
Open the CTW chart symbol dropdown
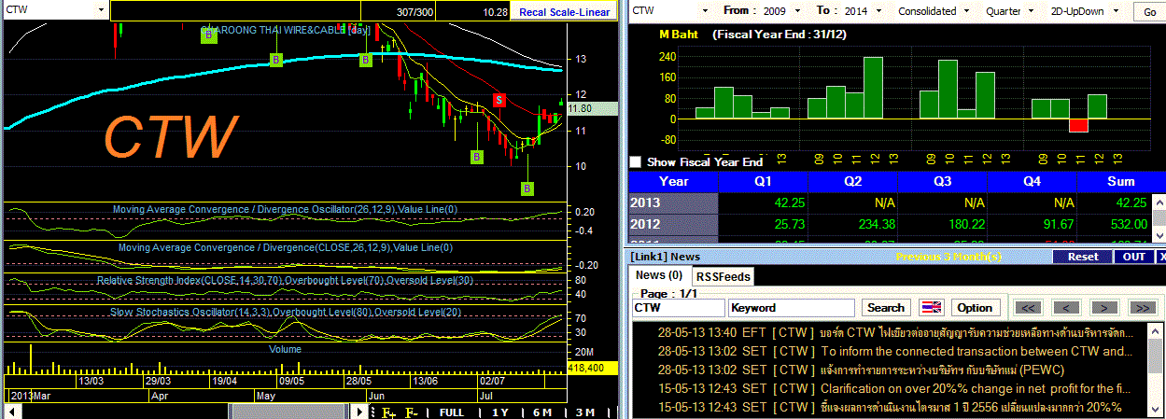(100, 10)
